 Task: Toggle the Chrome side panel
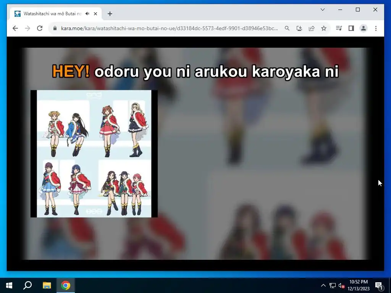click(x=351, y=28)
